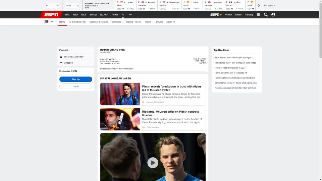Select NCAAF in top navigation
This screenshot has height=181, width=322.
pyautogui.click(x=104, y=14)
